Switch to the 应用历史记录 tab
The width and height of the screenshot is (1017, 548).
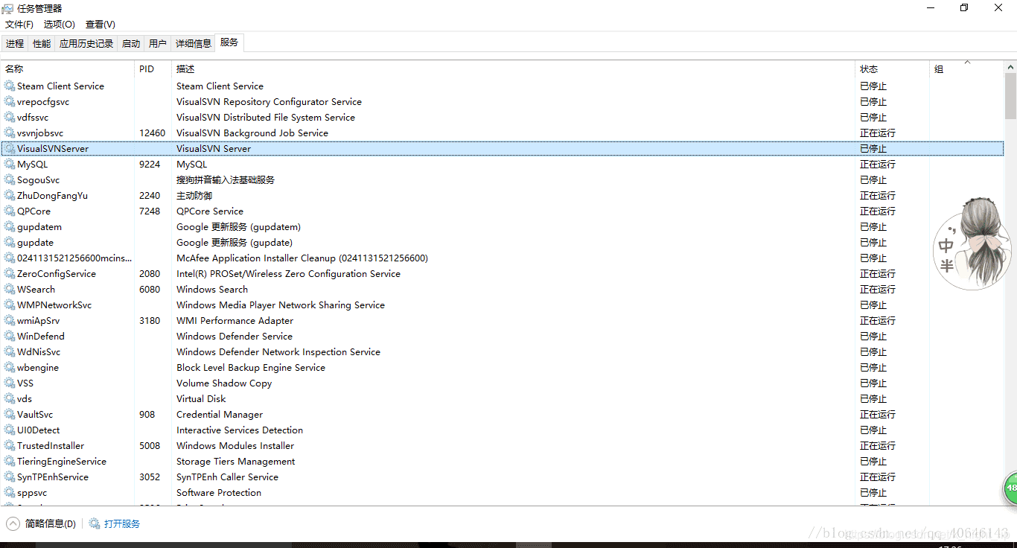coord(86,44)
